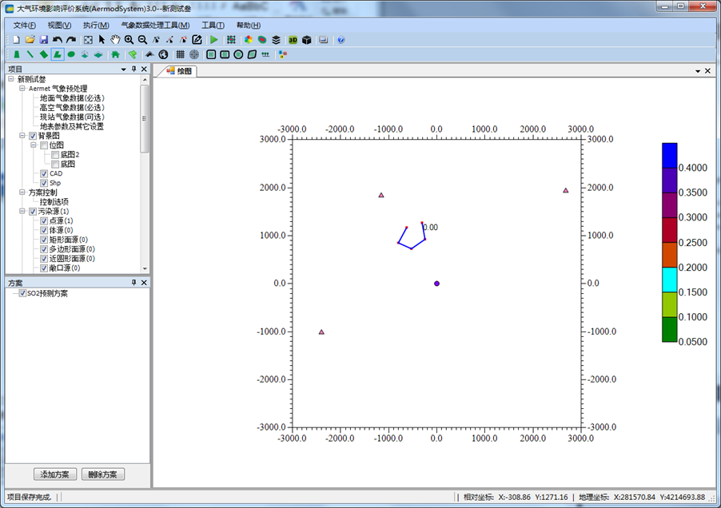Select the Pan hand tool
The image size is (721, 508).
click(115, 39)
